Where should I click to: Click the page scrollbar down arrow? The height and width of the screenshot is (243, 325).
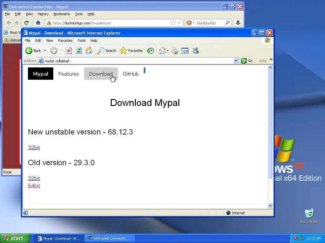(270, 205)
